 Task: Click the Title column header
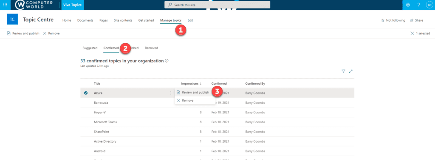(x=97, y=83)
